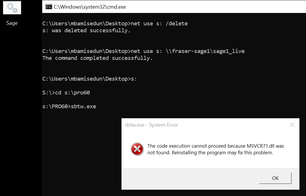The height and width of the screenshot is (196, 306).
Task: Click the red error X icon
Action: (x=137, y=149)
